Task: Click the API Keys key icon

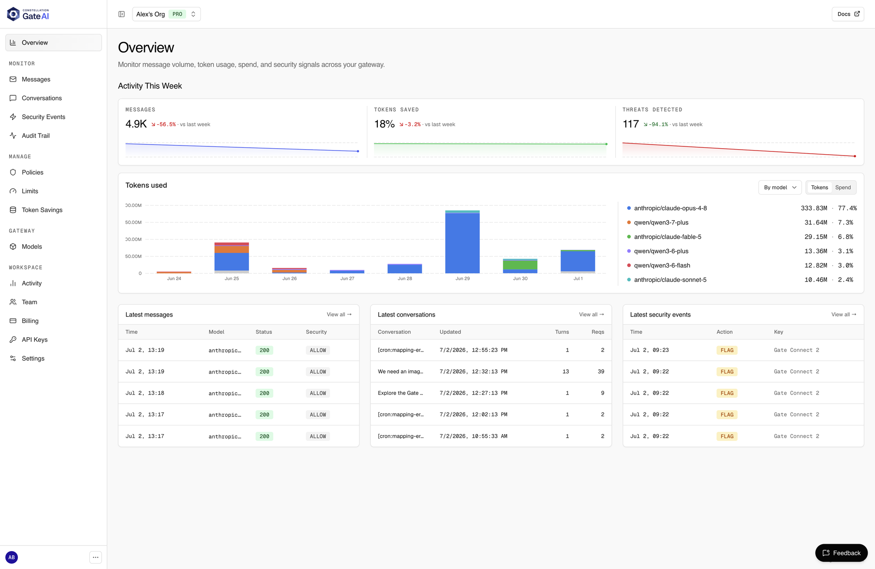Action: tap(13, 340)
